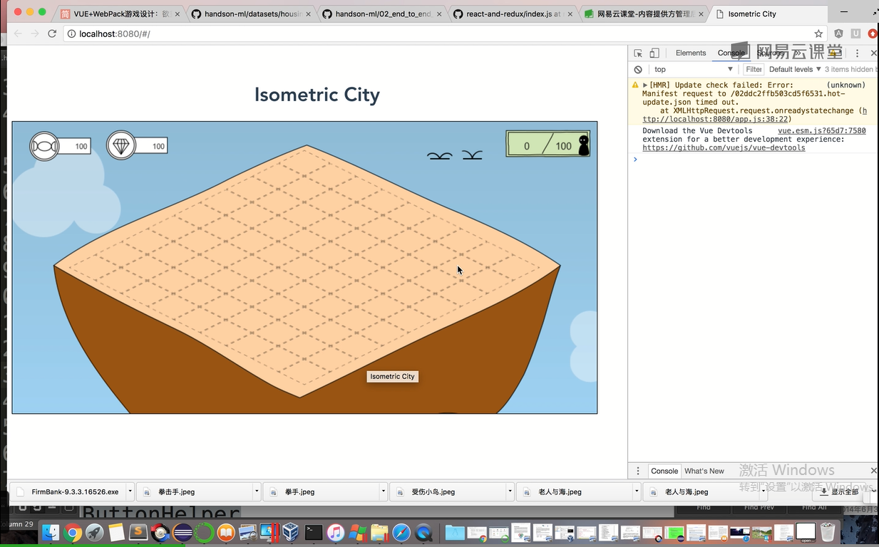
Task: Open options arrow for FirmBank download
Action: 130,491
